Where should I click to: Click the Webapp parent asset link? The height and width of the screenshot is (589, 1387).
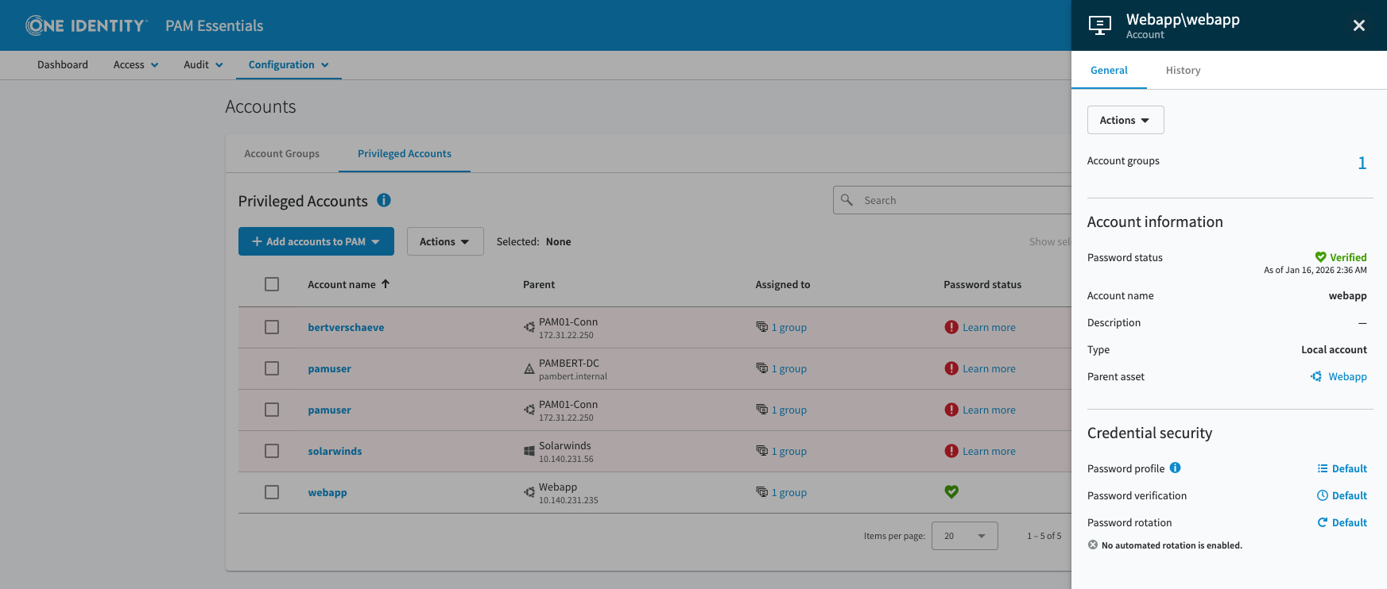pyautogui.click(x=1347, y=376)
